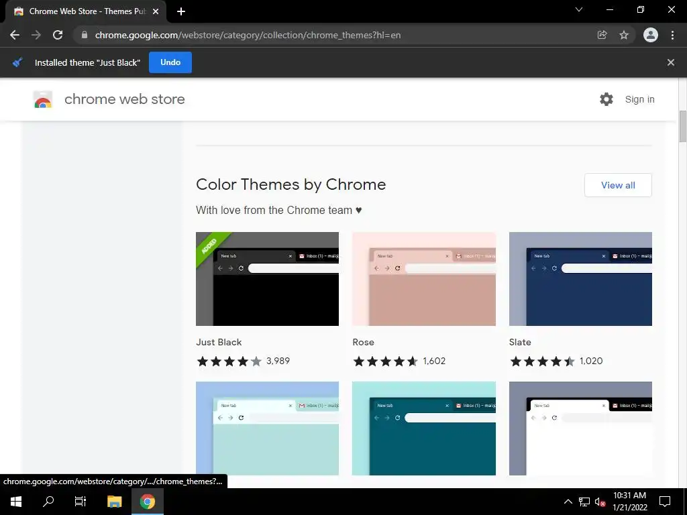Click the muted volume tray icon
This screenshot has width=687, height=515.
click(x=600, y=502)
